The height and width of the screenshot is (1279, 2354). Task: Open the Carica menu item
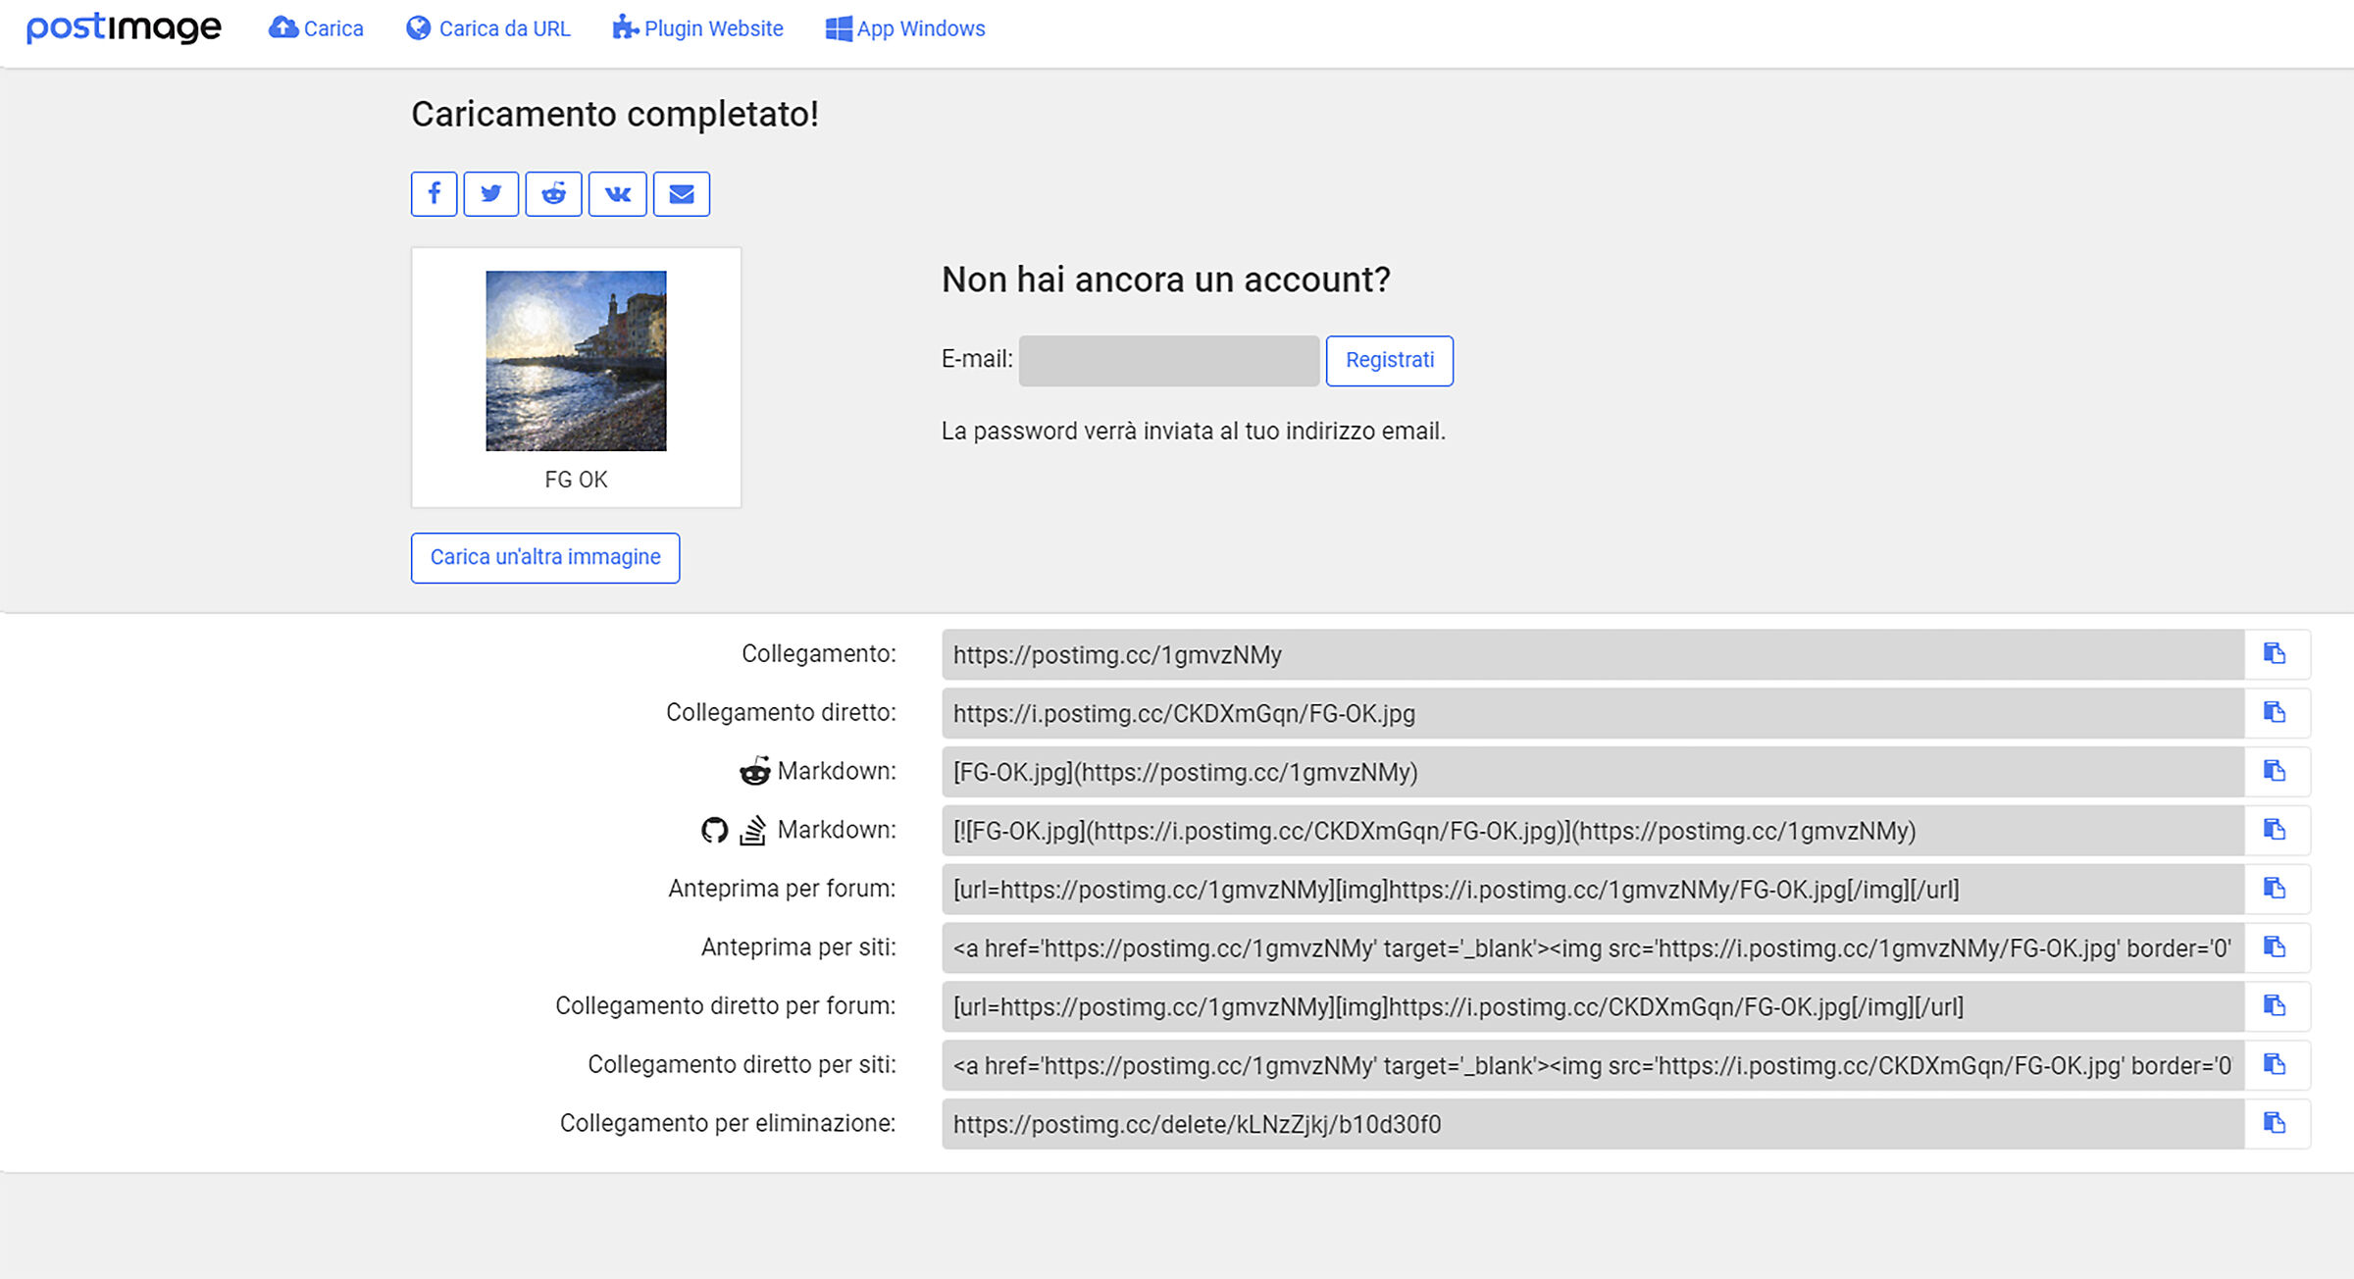pyautogui.click(x=316, y=28)
